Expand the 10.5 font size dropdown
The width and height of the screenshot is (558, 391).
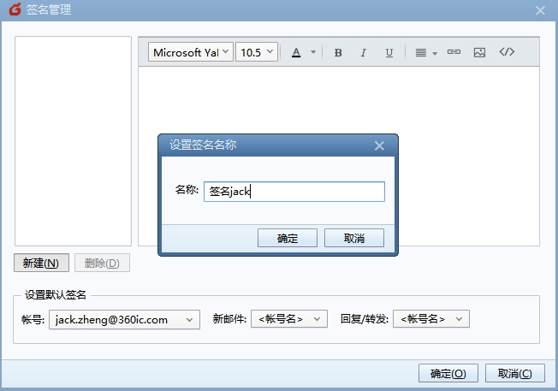[257, 52]
